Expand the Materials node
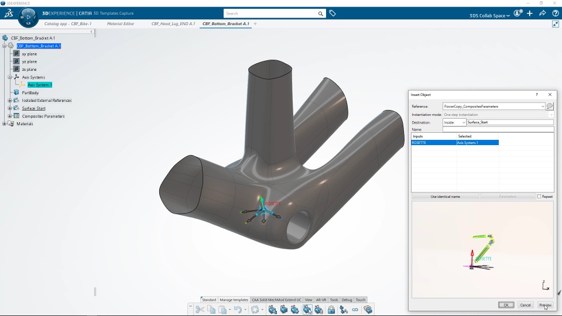562x316 pixels. pyautogui.click(x=5, y=123)
